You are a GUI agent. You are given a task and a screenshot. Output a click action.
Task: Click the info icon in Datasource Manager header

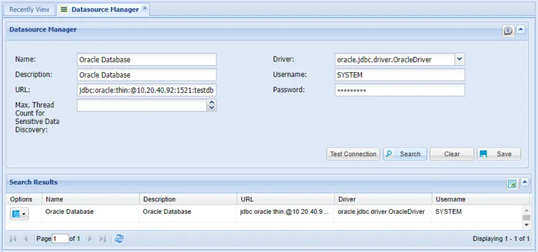[508, 31]
